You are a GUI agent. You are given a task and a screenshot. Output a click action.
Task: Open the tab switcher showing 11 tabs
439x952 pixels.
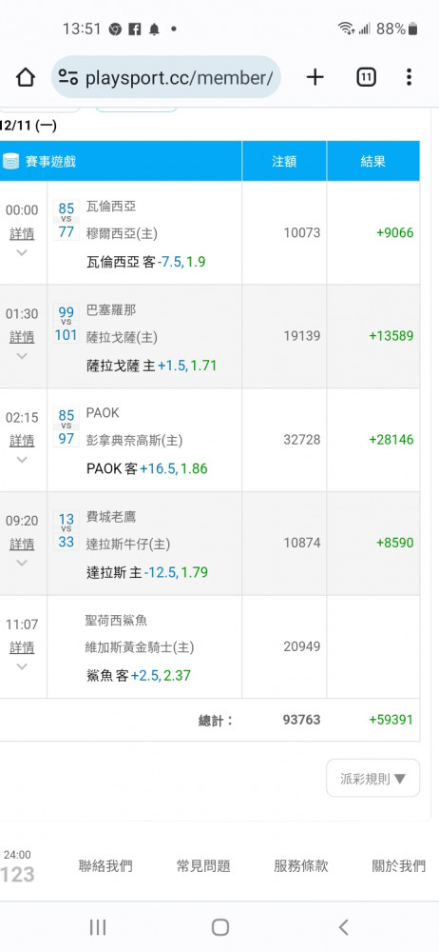(366, 77)
